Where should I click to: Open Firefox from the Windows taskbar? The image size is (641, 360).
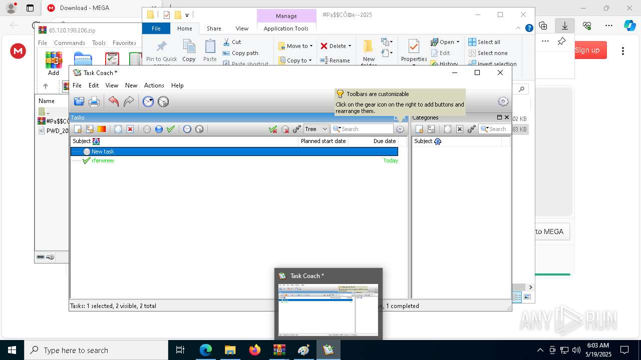tap(255, 350)
